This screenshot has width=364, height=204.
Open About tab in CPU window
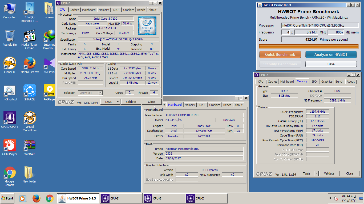click(152, 10)
